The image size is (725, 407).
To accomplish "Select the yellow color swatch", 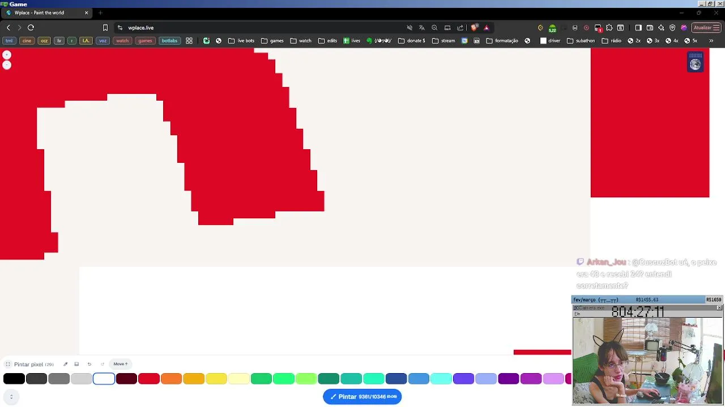I will click(216, 379).
